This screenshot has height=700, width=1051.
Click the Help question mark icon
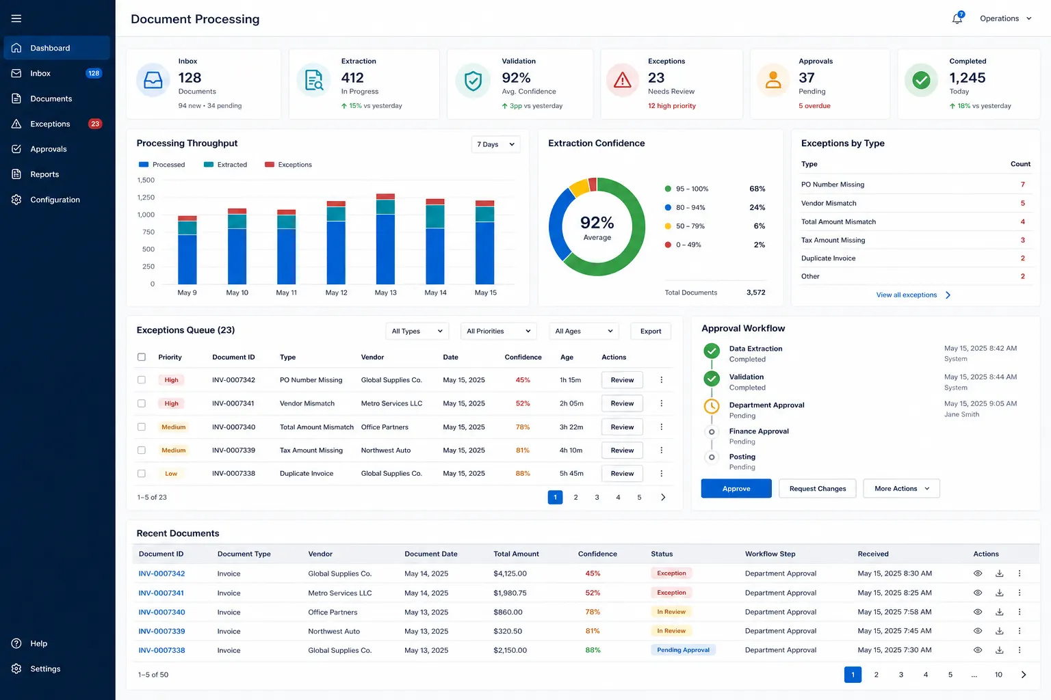click(x=16, y=643)
